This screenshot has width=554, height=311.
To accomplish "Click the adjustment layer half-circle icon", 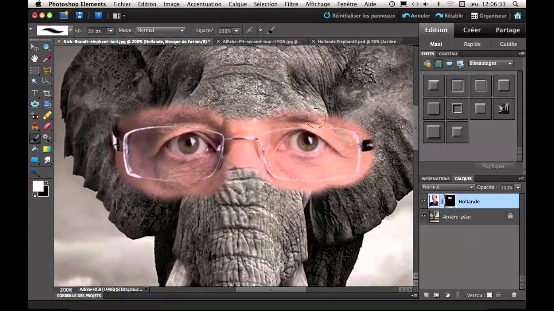I will [447, 295].
